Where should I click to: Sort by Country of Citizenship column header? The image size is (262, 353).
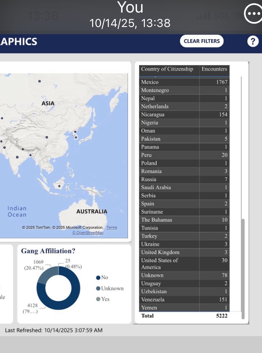click(167, 69)
